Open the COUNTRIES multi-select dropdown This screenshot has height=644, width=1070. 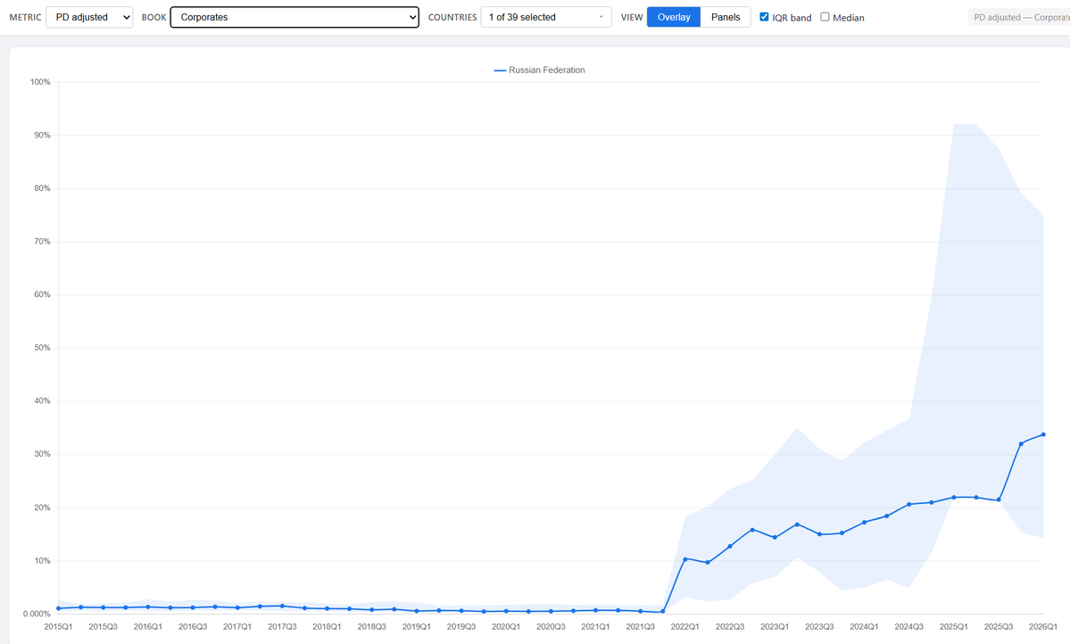pyautogui.click(x=546, y=17)
